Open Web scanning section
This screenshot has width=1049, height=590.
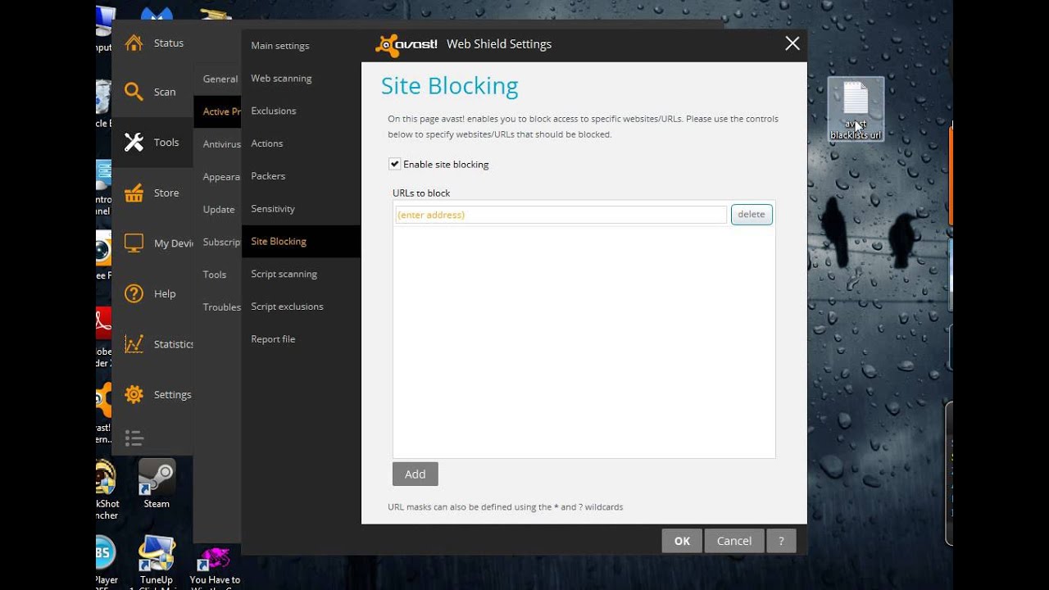[x=281, y=79]
